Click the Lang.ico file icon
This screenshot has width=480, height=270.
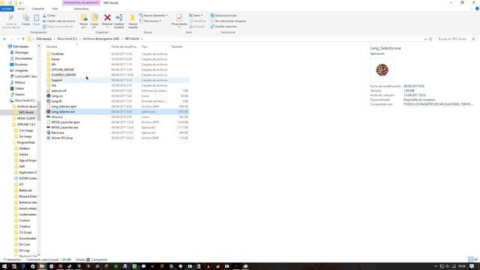[48, 96]
